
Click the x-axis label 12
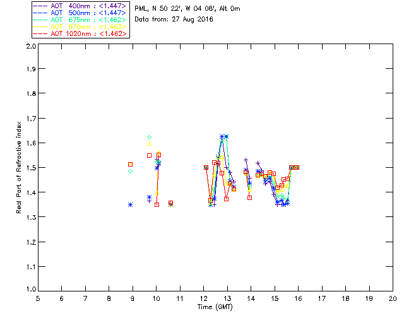(x=203, y=298)
